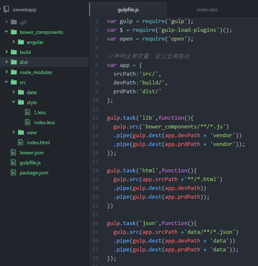Open index.less from the file tree
This screenshot has height=266, width=258.
44,122
